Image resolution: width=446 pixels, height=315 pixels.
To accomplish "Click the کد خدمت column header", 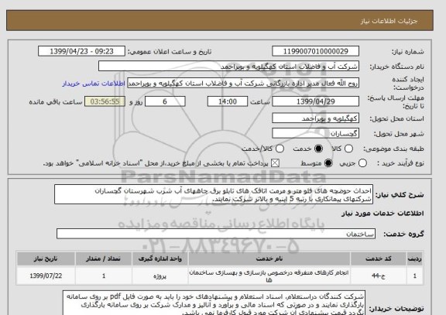I will pyautogui.click(x=379, y=259).
